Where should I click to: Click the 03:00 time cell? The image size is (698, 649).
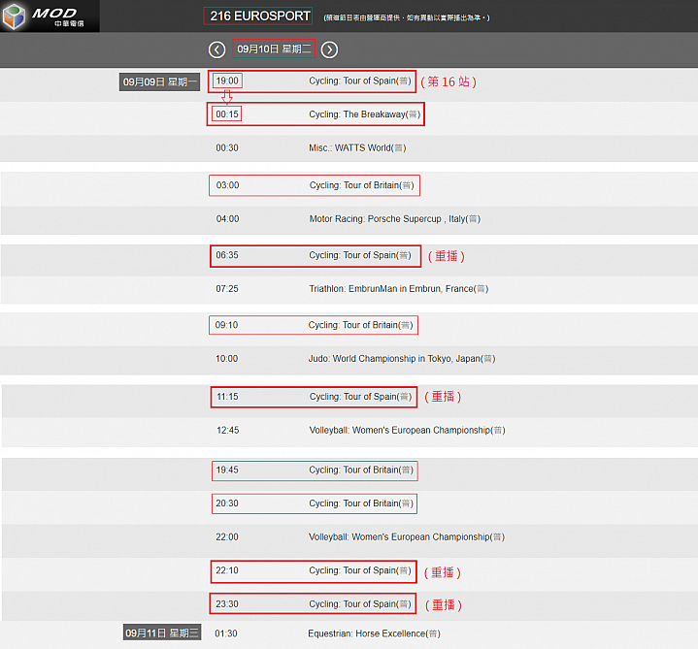227,185
